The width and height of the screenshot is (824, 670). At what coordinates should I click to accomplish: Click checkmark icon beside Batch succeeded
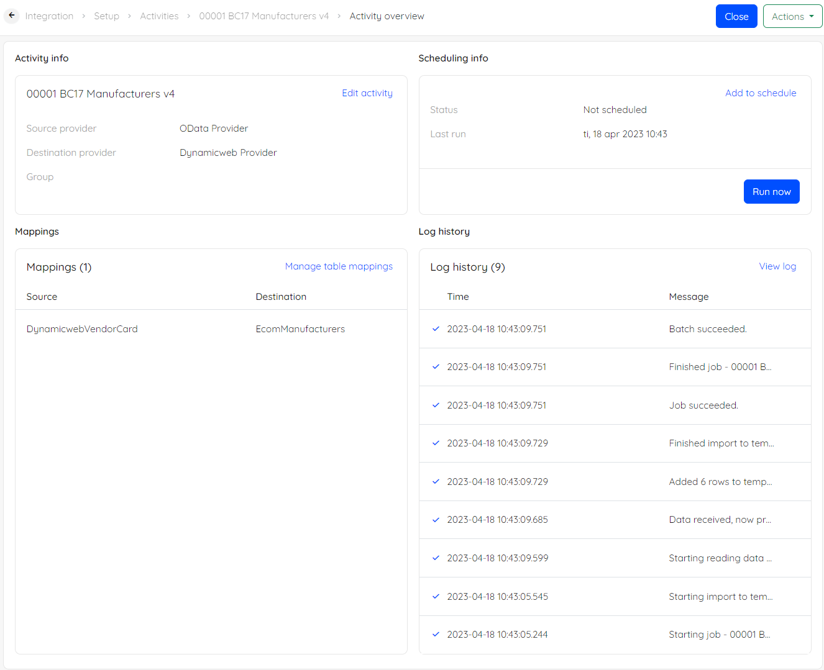(x=436, y=329)
